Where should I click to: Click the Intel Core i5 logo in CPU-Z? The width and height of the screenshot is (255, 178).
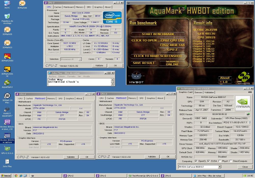pos(112,18)
